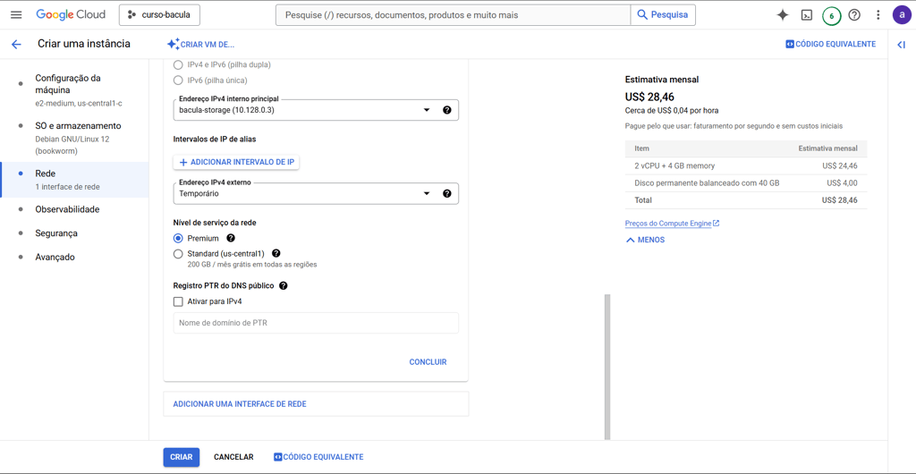The width and height of the screenshot is (916, 474).
Task: Select Standard (us-central1) network tier
Action: point(178,254)
